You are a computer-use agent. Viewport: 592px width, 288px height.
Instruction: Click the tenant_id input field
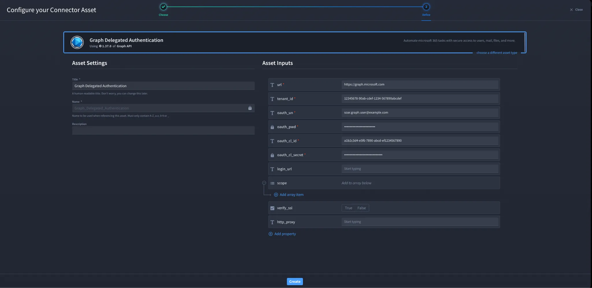click(420, 99)
